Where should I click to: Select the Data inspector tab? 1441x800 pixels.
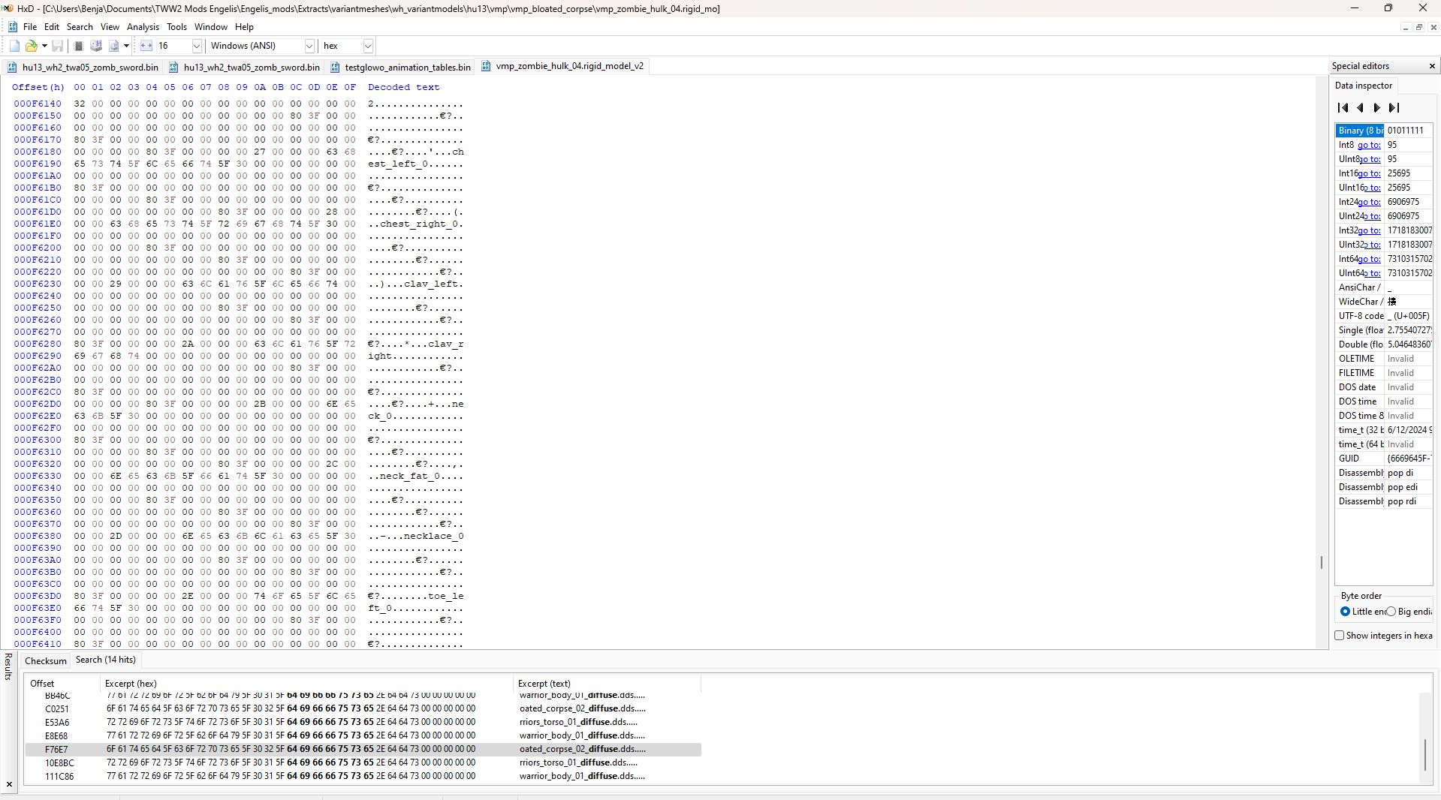pos(1363,86)
